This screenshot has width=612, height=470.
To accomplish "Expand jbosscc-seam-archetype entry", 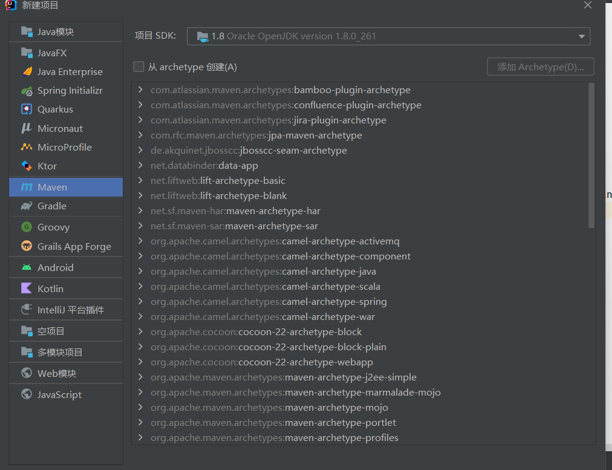I will 140,150.
